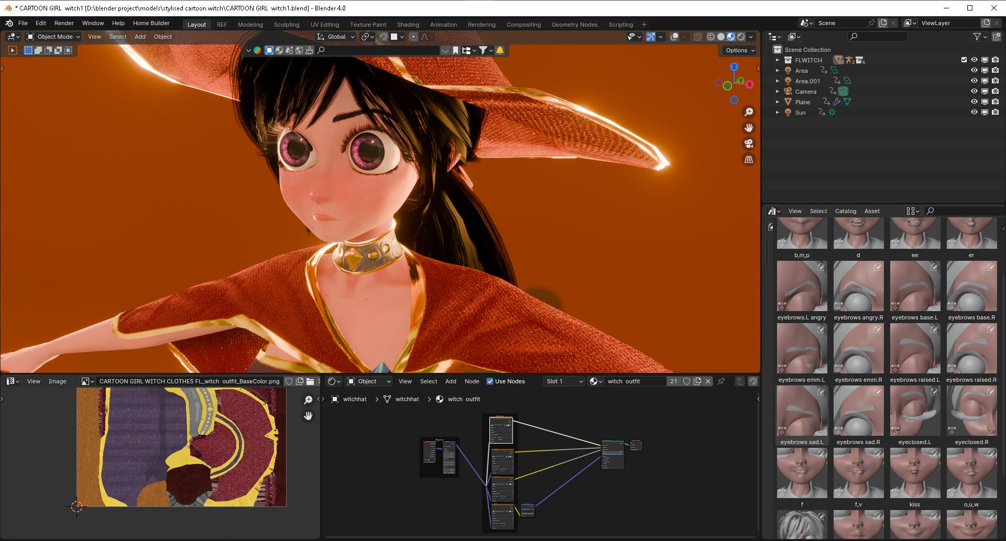Click the zoom magnifier icon in 3D viewport

[749, 112]
